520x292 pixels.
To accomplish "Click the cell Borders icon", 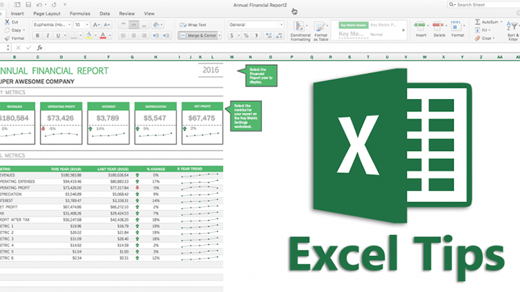I will point(74,35).
